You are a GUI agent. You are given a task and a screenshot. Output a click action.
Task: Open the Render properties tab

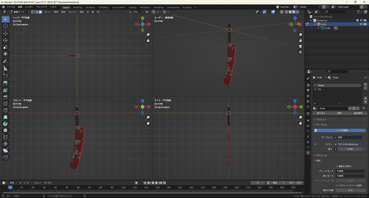pos(308,85)
